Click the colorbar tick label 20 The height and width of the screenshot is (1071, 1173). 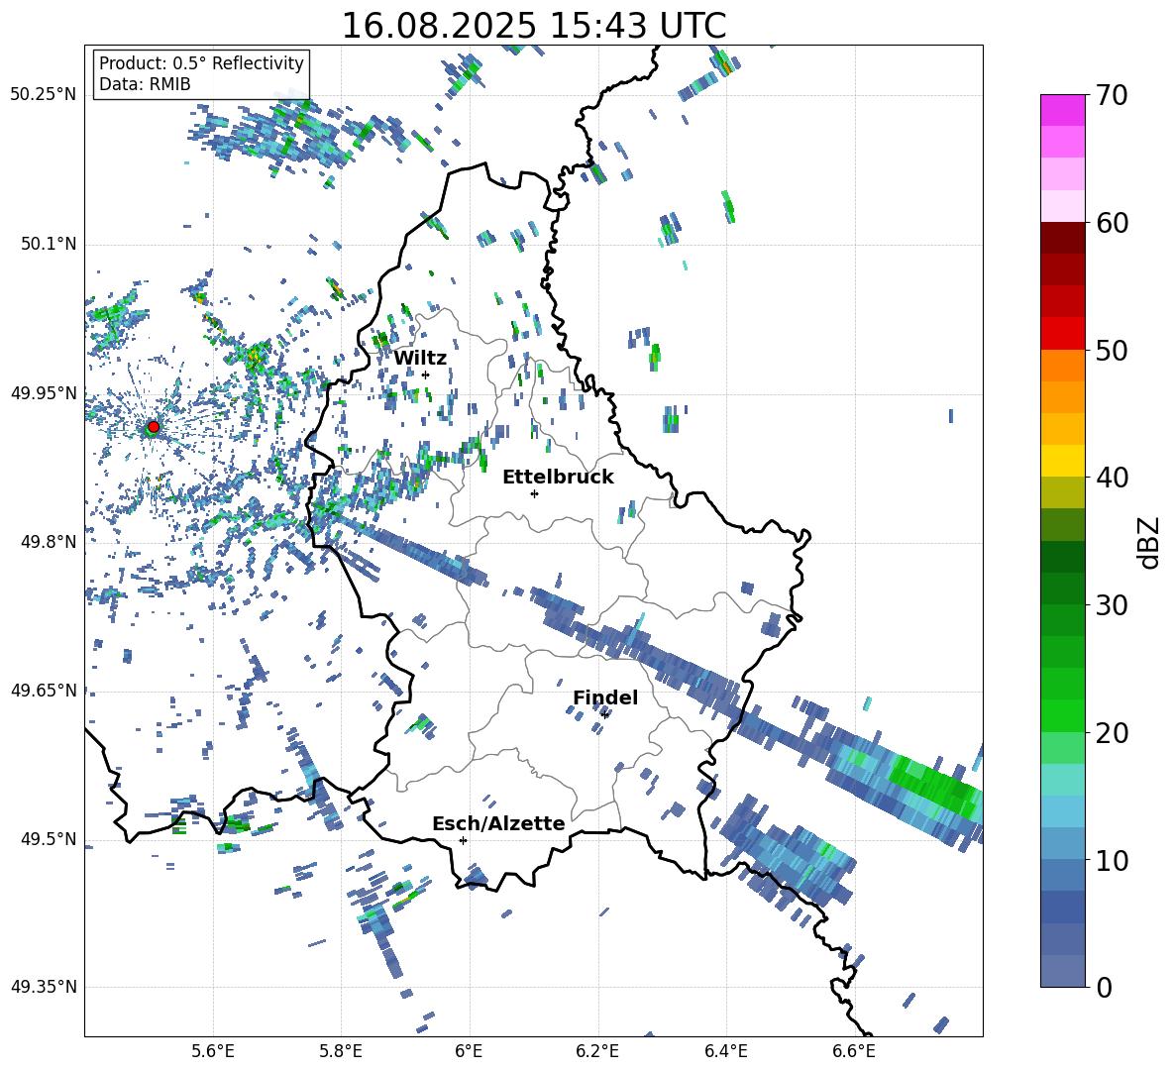pyautogui.click(x=1112, y=733)
